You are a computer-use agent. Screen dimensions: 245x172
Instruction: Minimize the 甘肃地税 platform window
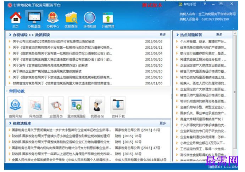tap(213, 4)
